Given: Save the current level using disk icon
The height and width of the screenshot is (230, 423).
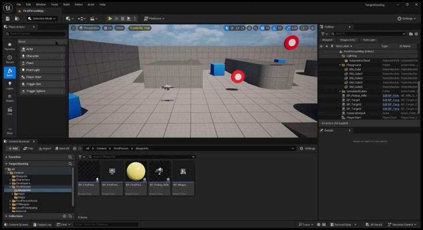Looking at the screenshot, I should 8,18.
